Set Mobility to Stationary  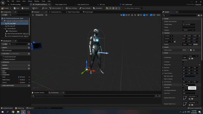pyautogui.click(x=190, y=44)
